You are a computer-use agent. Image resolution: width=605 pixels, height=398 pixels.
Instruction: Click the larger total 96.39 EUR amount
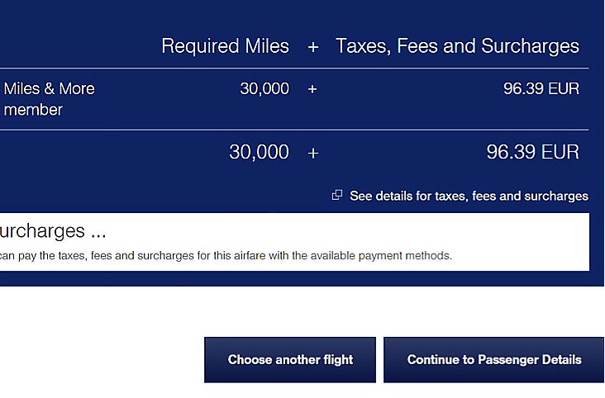[x=532, y=152]
